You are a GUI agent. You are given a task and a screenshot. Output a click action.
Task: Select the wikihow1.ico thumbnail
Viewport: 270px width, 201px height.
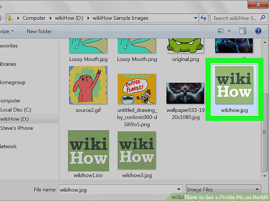coord(88,151)
